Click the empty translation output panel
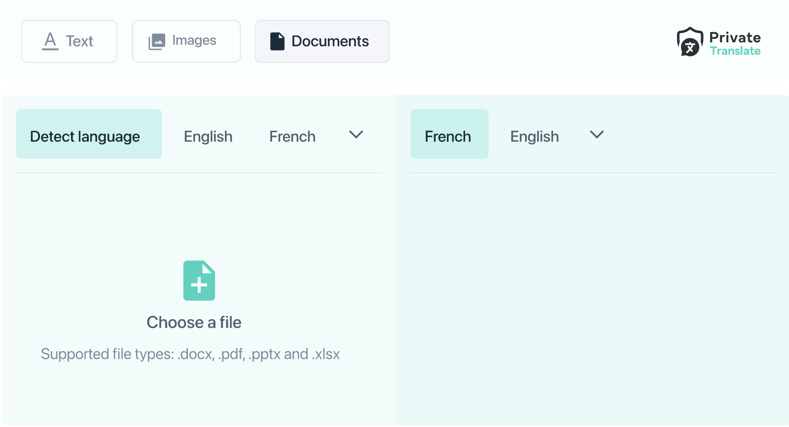This screenshot has width=789, height=427. point(593,299)
